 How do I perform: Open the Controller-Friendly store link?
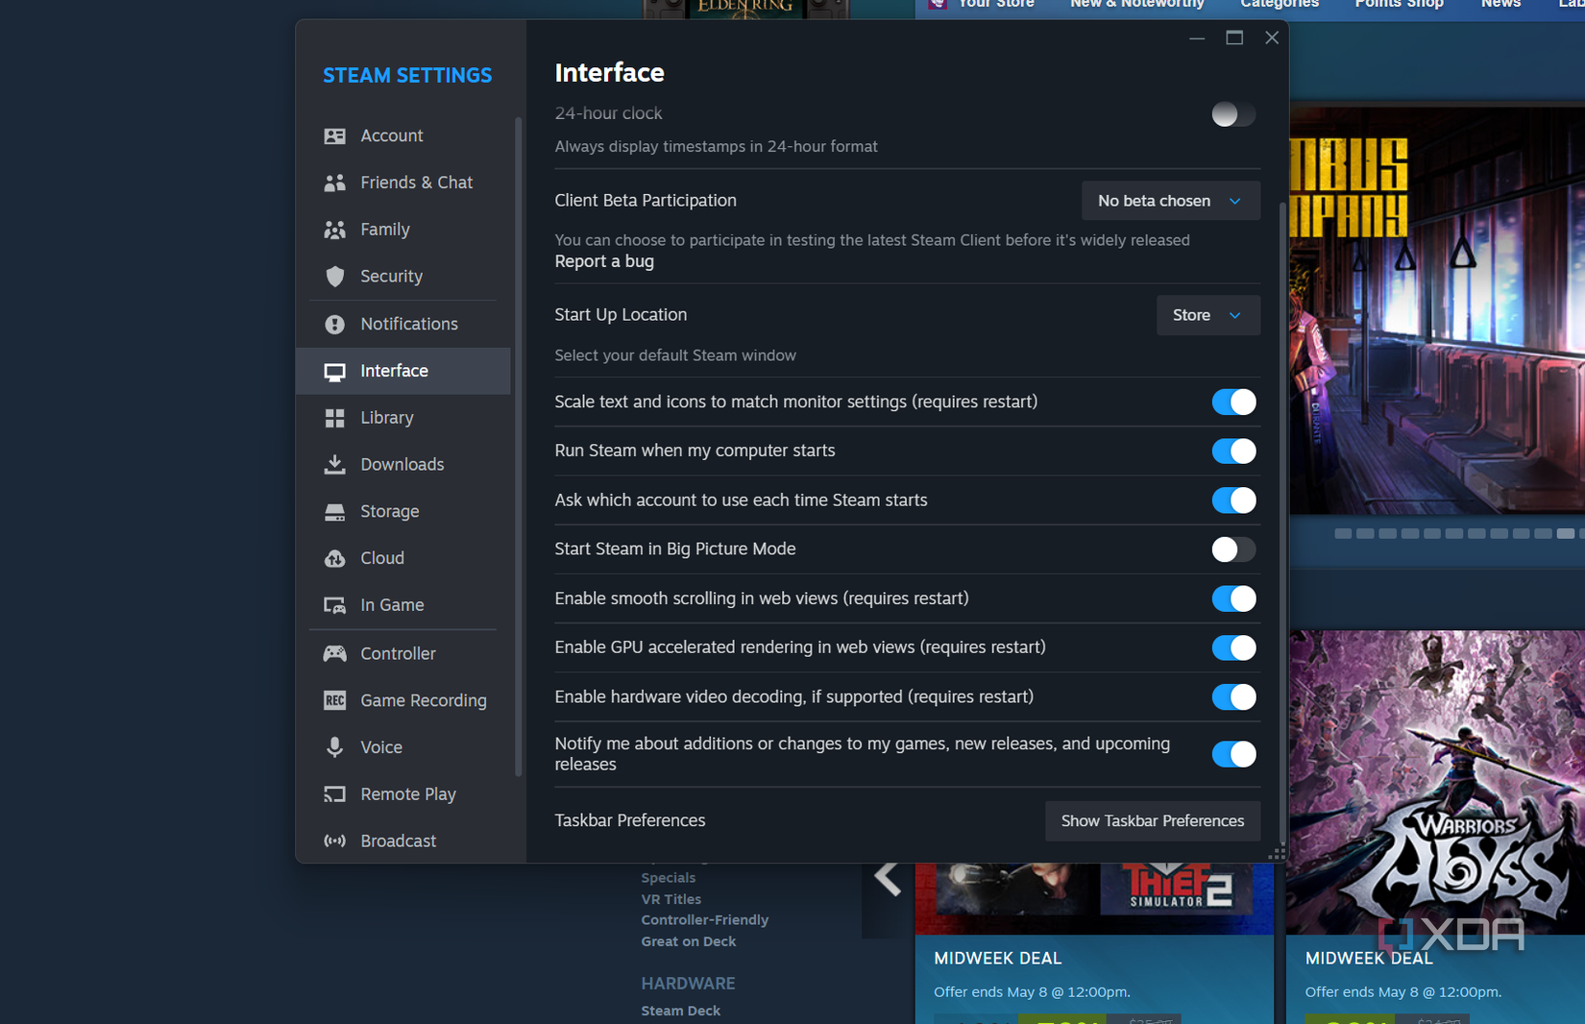click(x=704, y=920)
